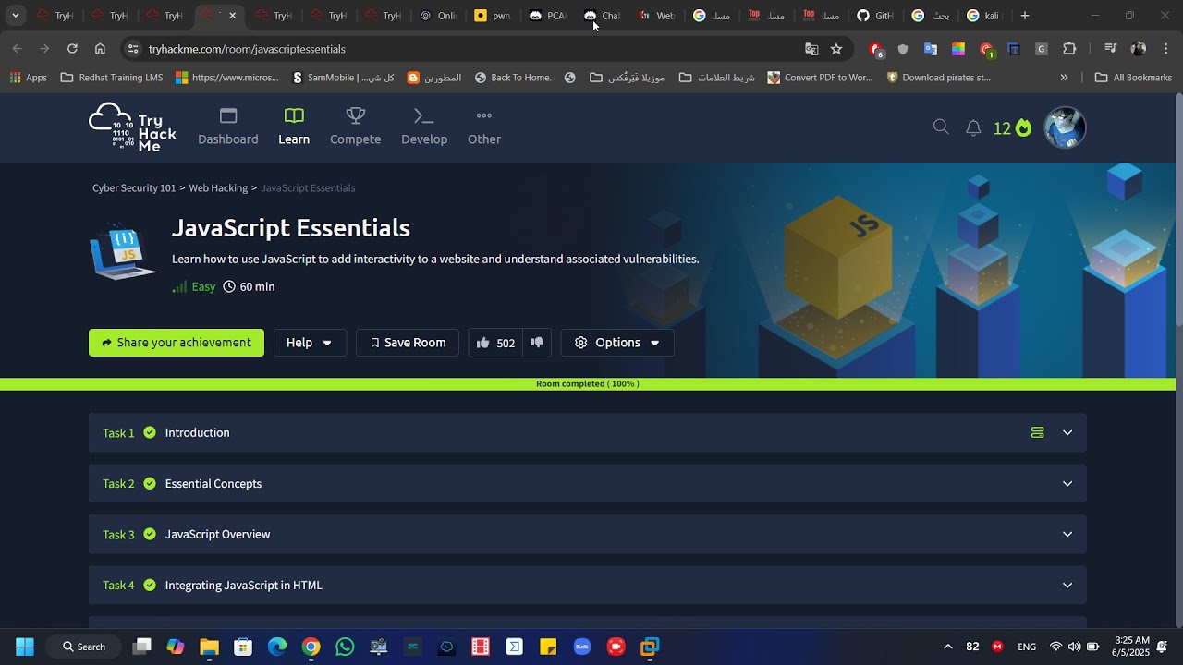Open Microsoft Edge from taskbar
Image resolution: width=1183 pixels, height=665 pixels.
277,647
